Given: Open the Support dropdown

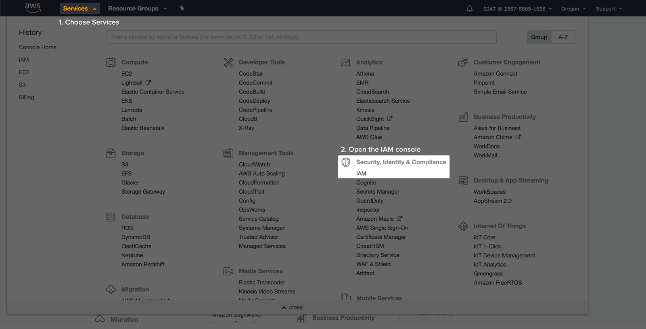Looking at the screenshot, I should [609, 9].
